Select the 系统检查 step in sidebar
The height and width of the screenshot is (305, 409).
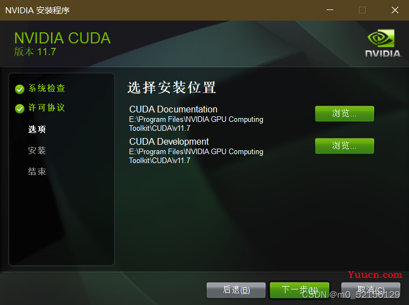[x=47, y=88]
